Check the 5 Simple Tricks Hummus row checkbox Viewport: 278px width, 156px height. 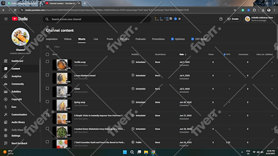[47, 115]
